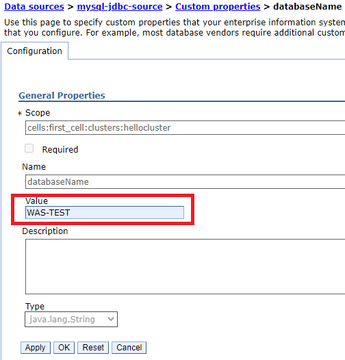Cancel the property changes
This screenshot has width=345, height=360.
click(129, 348)
